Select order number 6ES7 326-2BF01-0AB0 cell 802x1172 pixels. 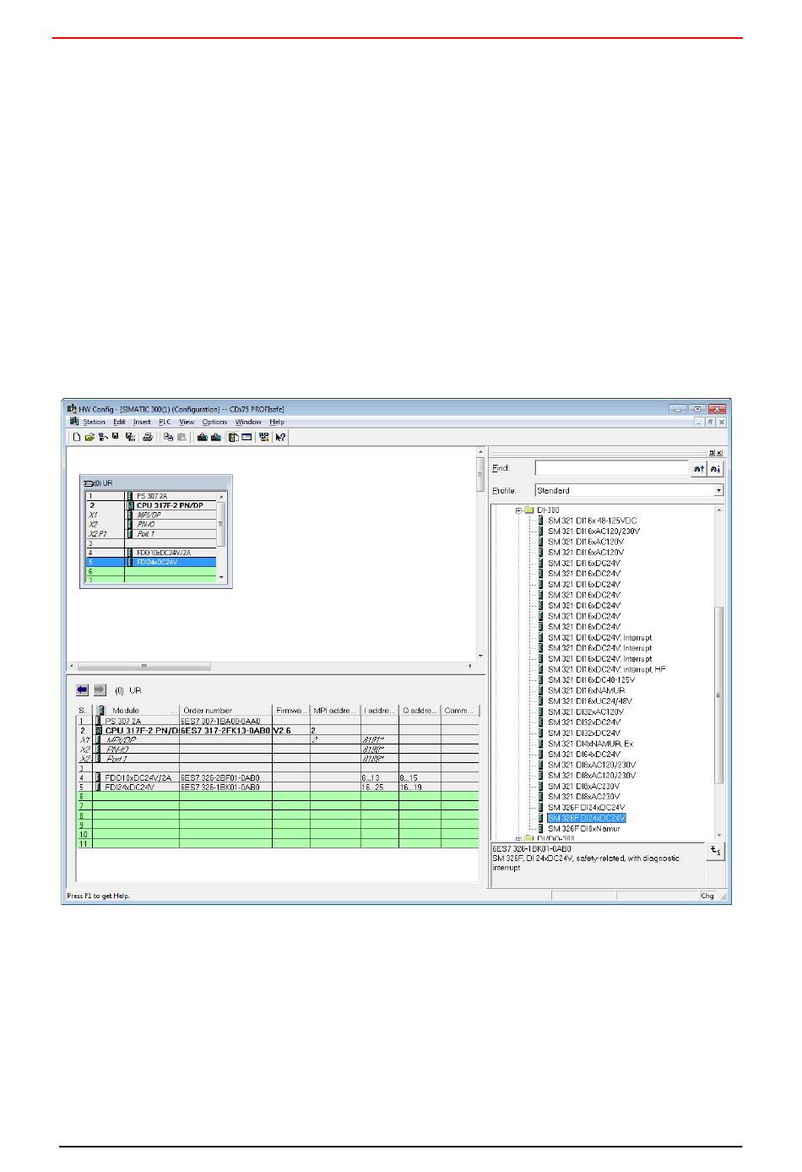(225, 777)
